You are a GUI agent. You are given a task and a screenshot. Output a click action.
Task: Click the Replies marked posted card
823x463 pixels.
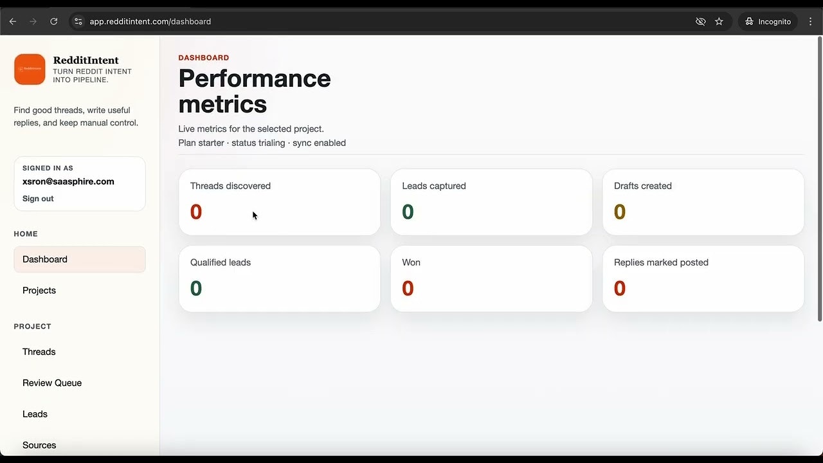pos(703,278)
